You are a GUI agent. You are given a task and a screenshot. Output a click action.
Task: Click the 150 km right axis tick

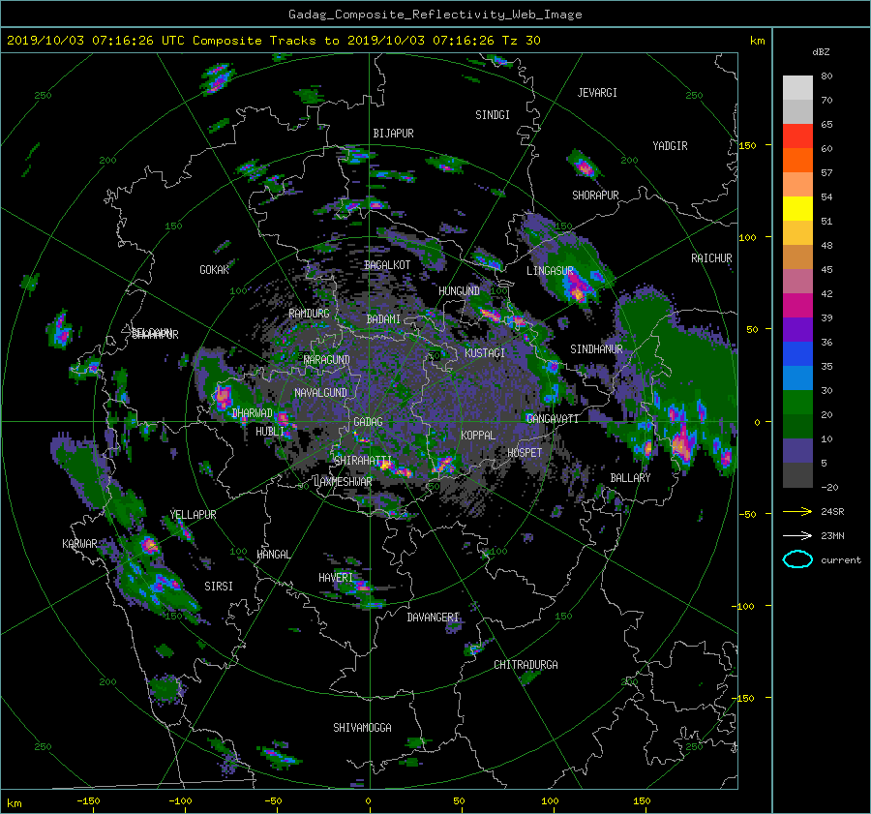pyautogui.click(x=748, y=145)
